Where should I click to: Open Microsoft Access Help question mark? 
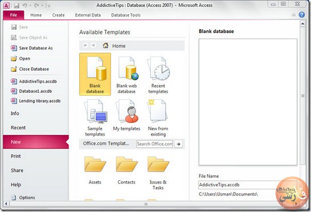pyautogui.click(x=302, y=15)
